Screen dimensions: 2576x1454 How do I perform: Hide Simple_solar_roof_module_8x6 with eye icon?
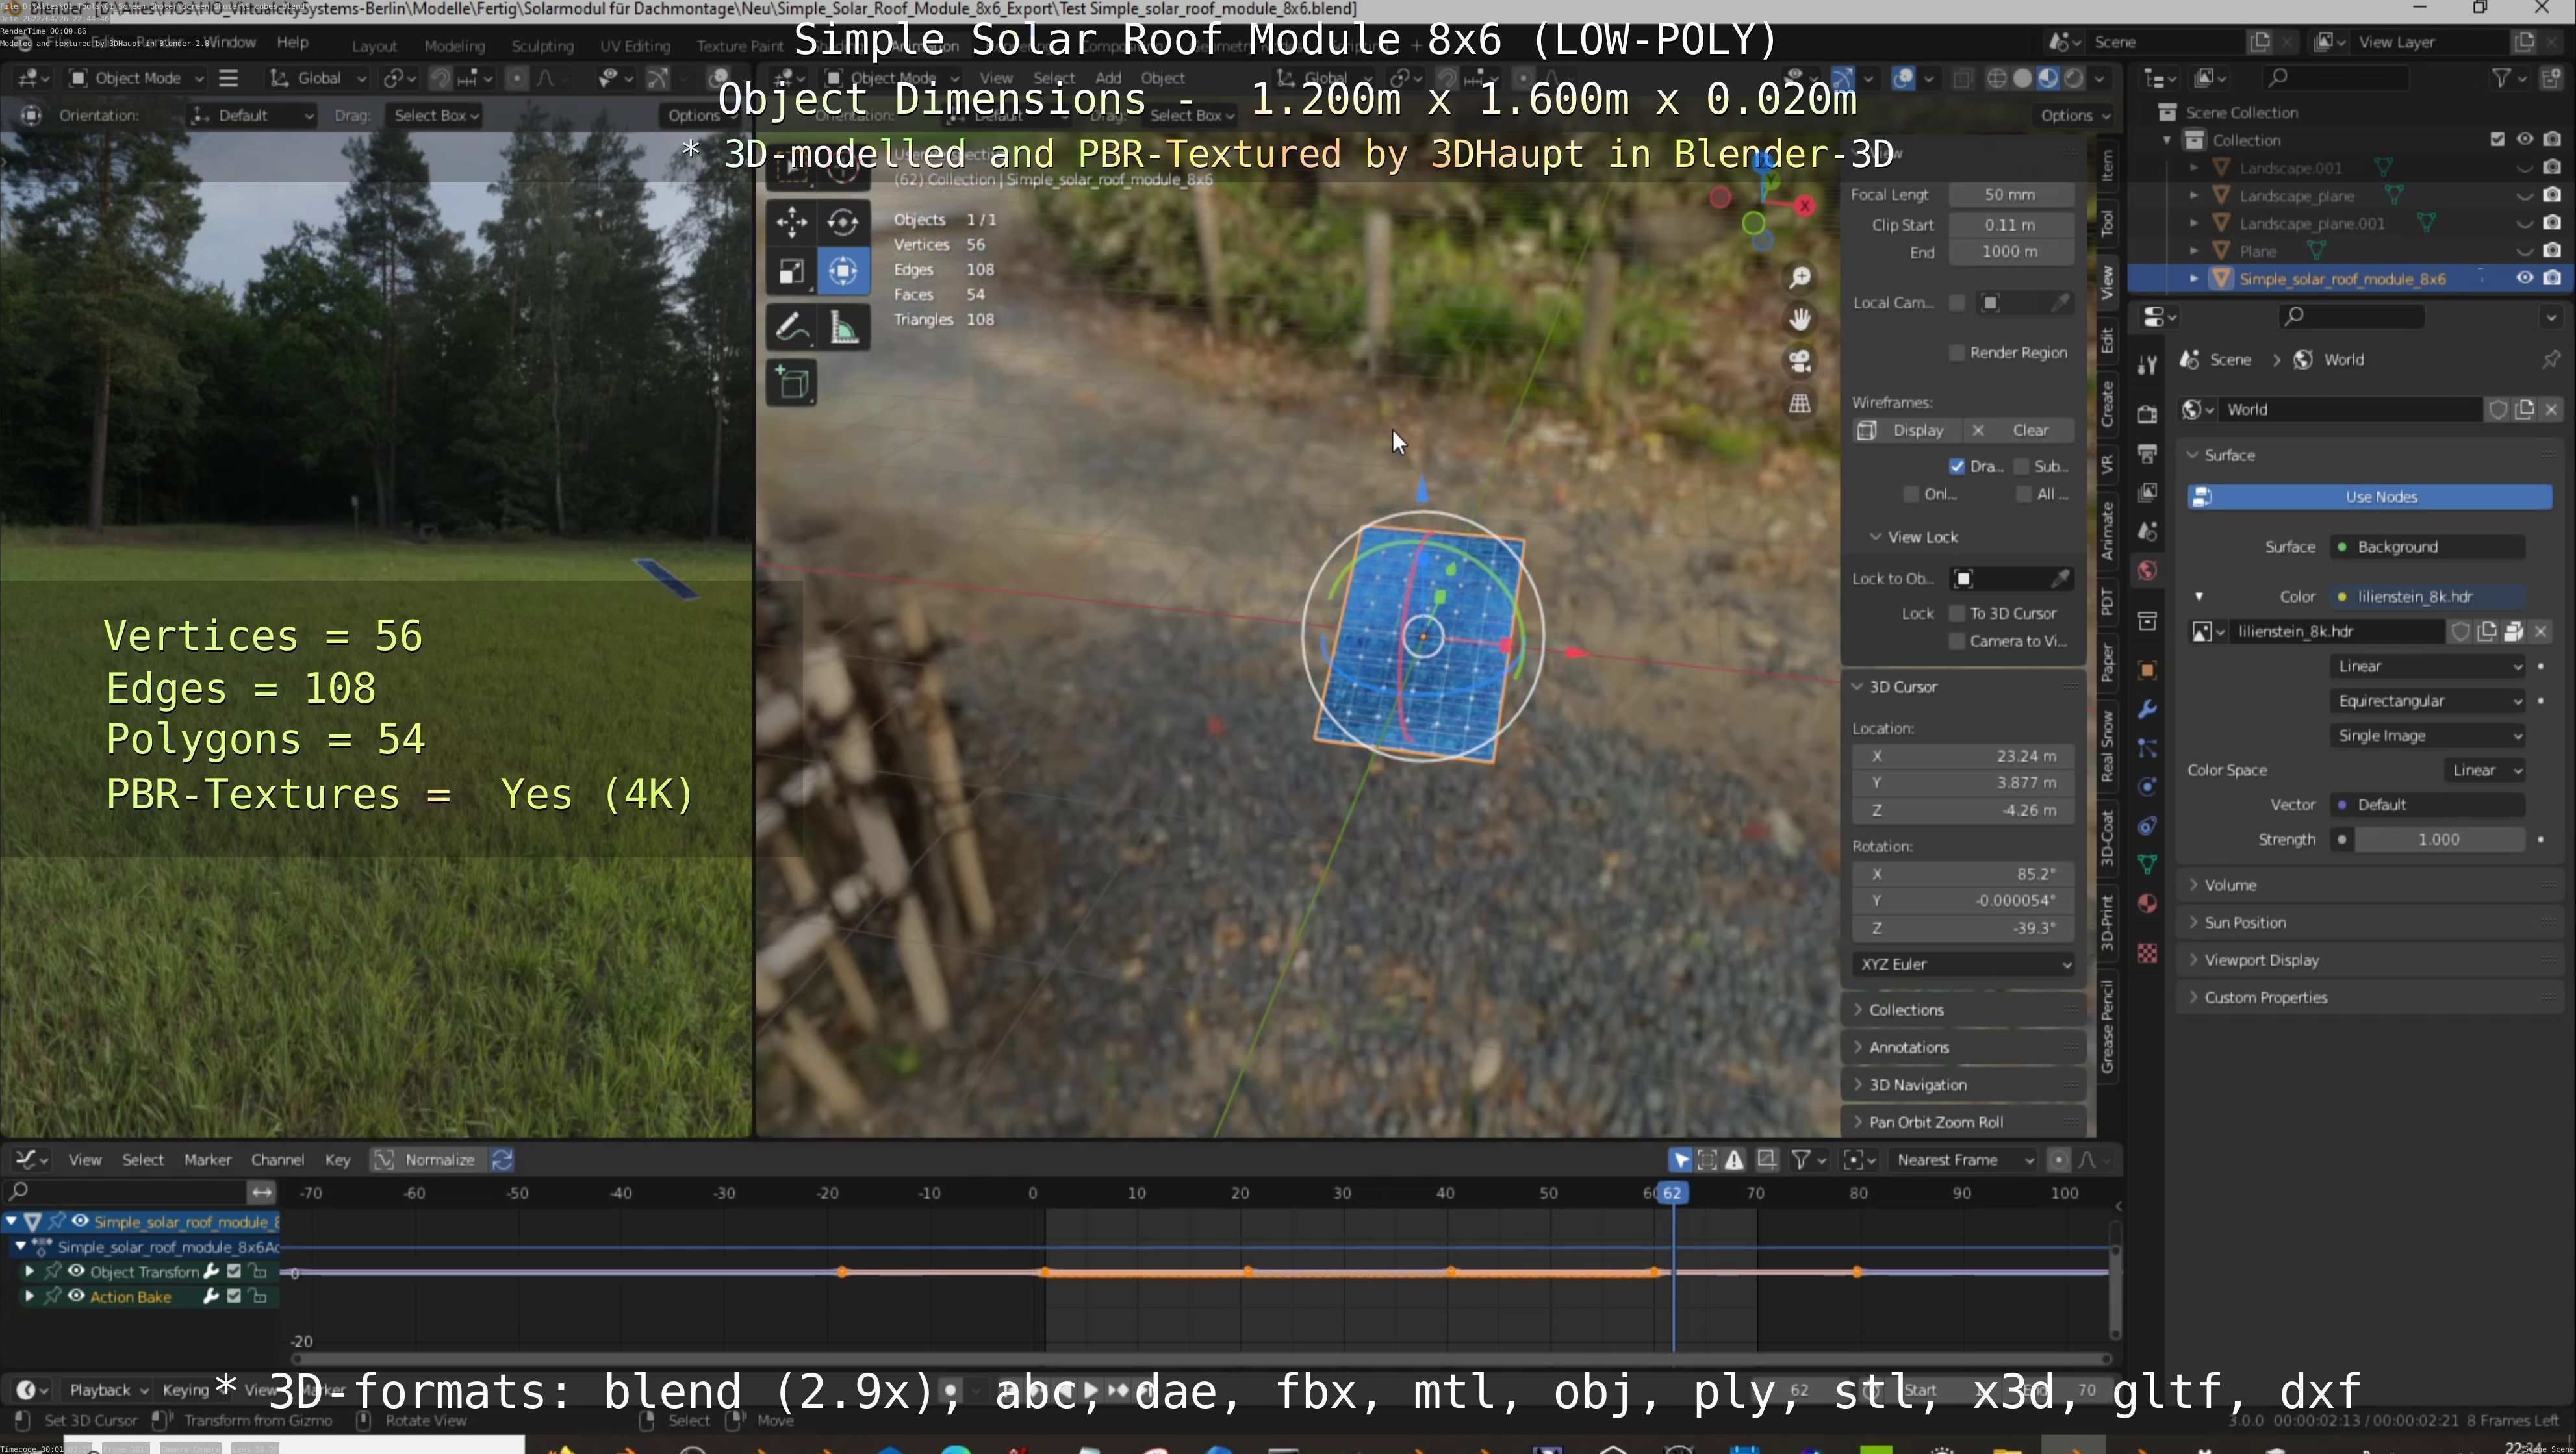coord(2524,279)
